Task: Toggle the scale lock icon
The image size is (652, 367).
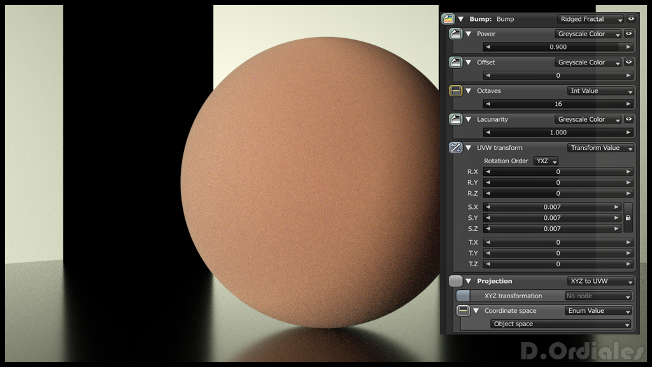Action: (x=628, y=218)
